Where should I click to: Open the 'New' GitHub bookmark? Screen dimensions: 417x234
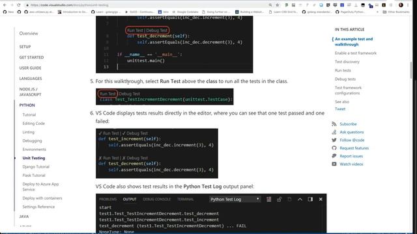point(8,12)
